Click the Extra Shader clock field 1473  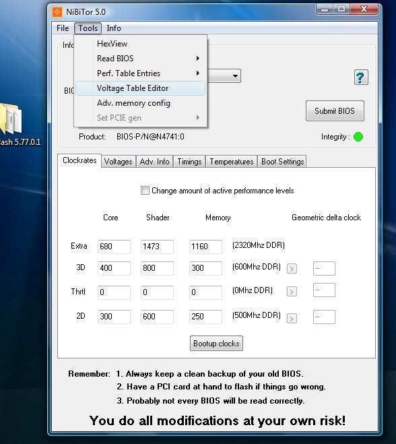tap(157, 247)
